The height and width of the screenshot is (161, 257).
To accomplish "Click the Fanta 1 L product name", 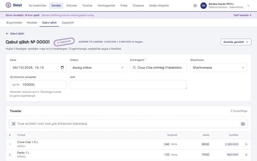I will [x=23, y=153].
